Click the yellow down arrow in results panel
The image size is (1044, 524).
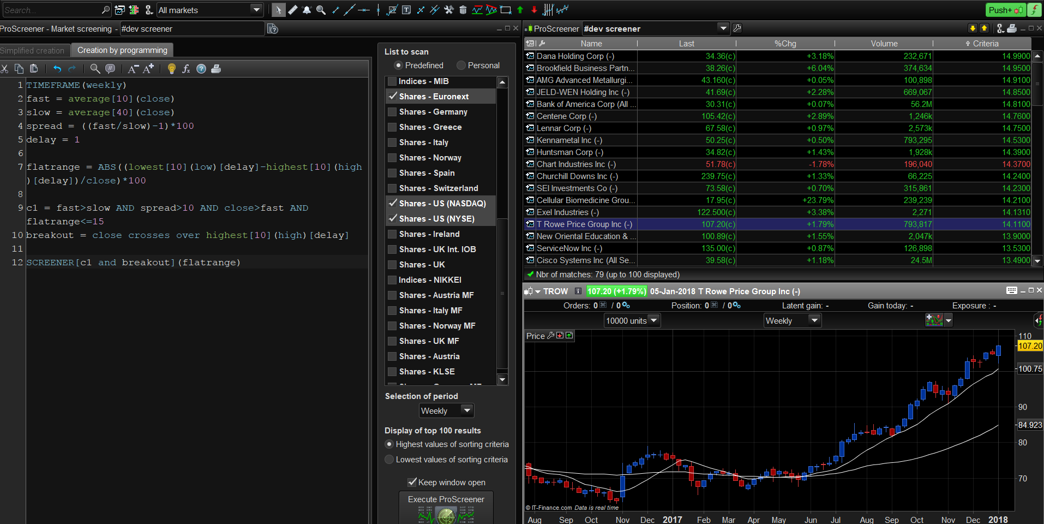point(973,28)
